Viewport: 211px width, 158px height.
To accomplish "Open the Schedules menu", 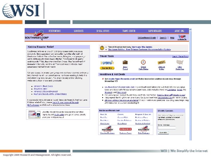I will 79,31.
